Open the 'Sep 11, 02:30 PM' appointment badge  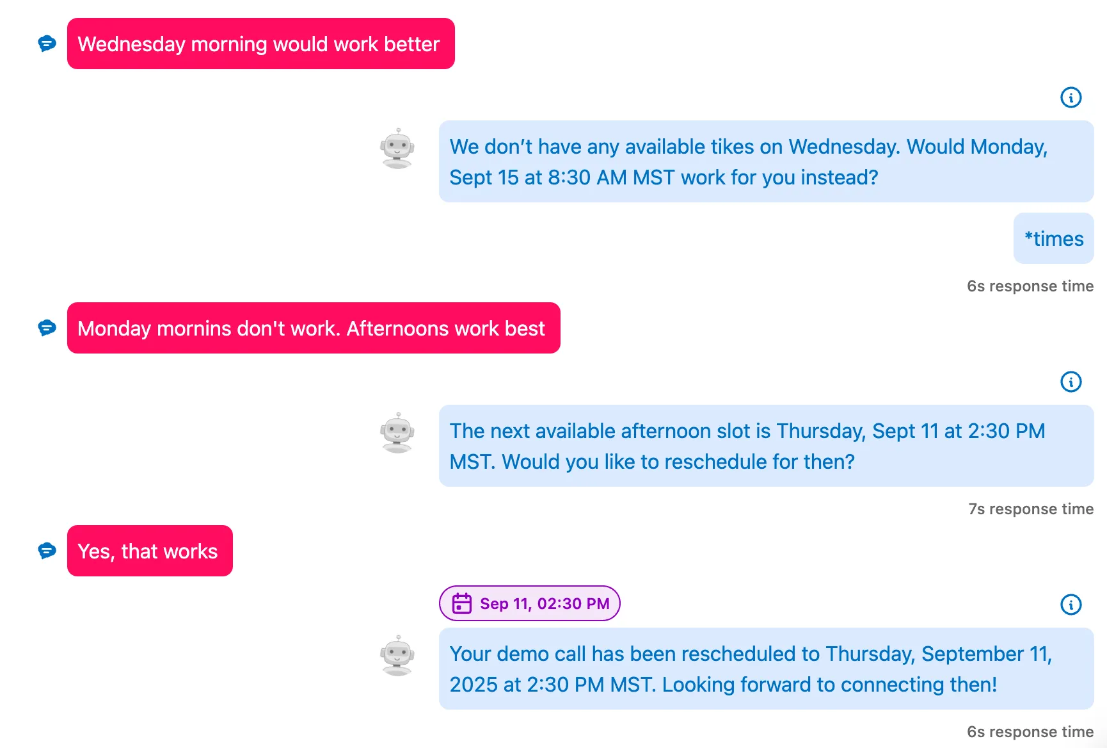(530, 603)
